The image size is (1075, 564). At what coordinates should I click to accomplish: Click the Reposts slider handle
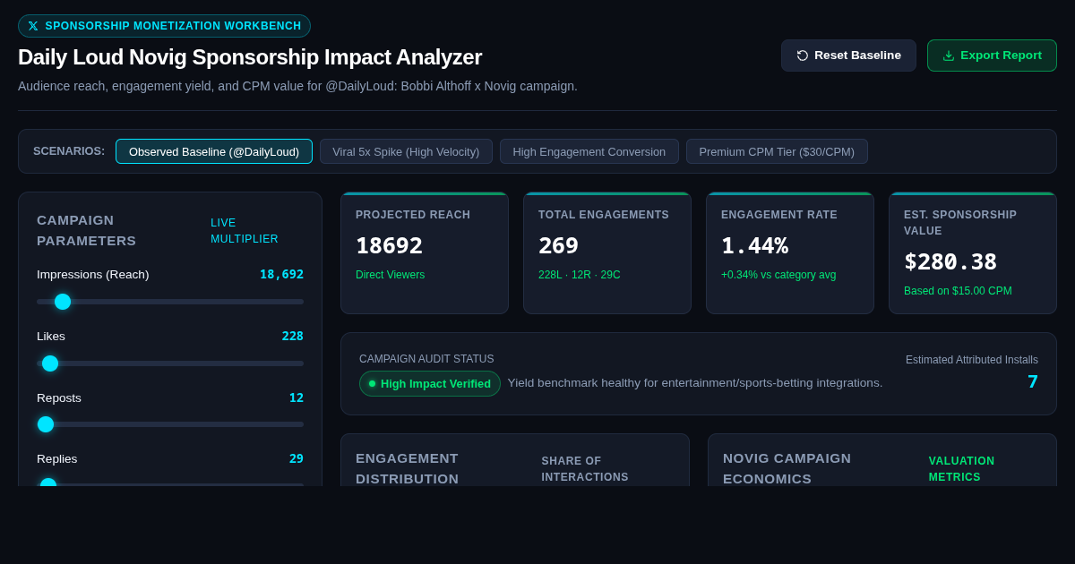point(46,424)
